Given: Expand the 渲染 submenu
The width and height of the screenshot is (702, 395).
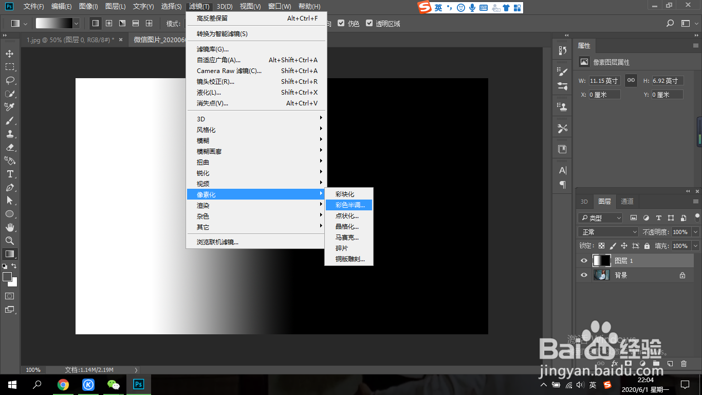Looking at the screenshot, I should [x=256, y=205].
